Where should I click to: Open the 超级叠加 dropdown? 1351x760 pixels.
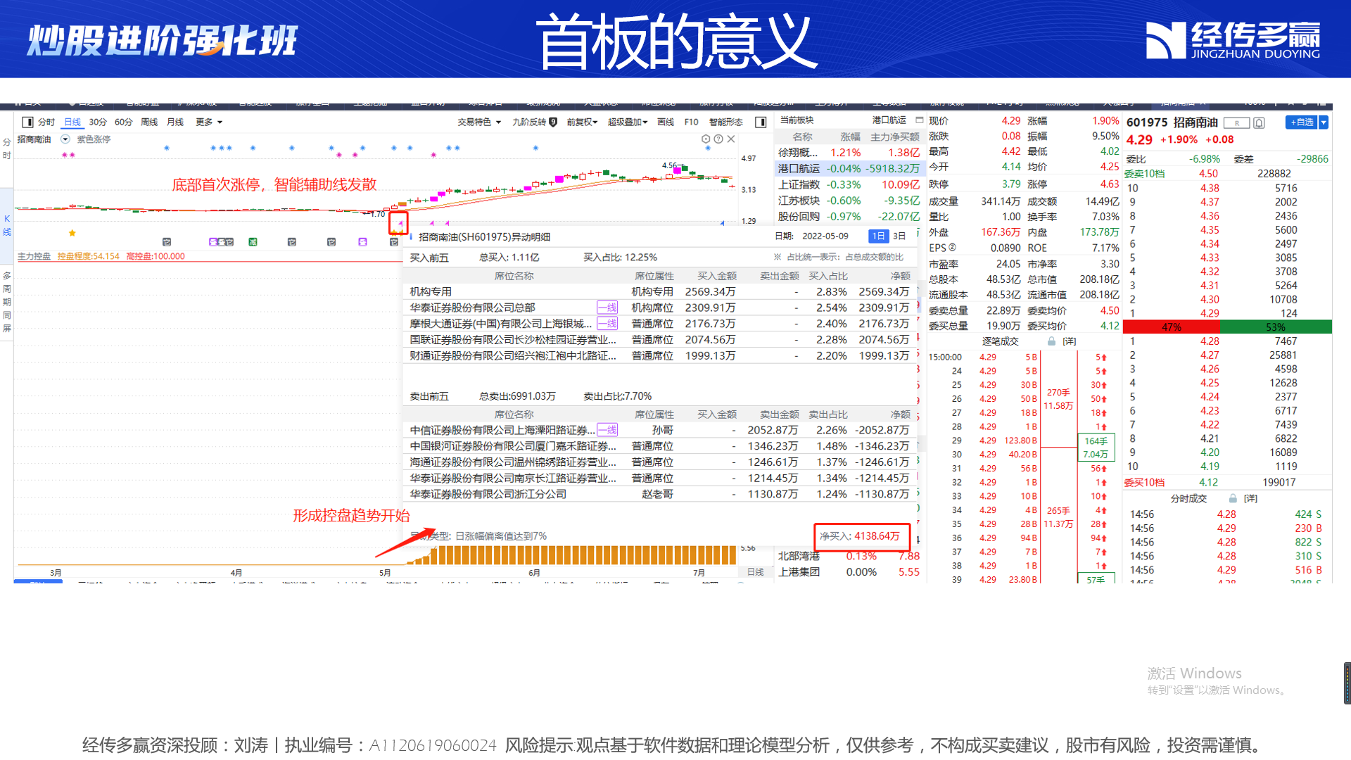tap(628, 122)
